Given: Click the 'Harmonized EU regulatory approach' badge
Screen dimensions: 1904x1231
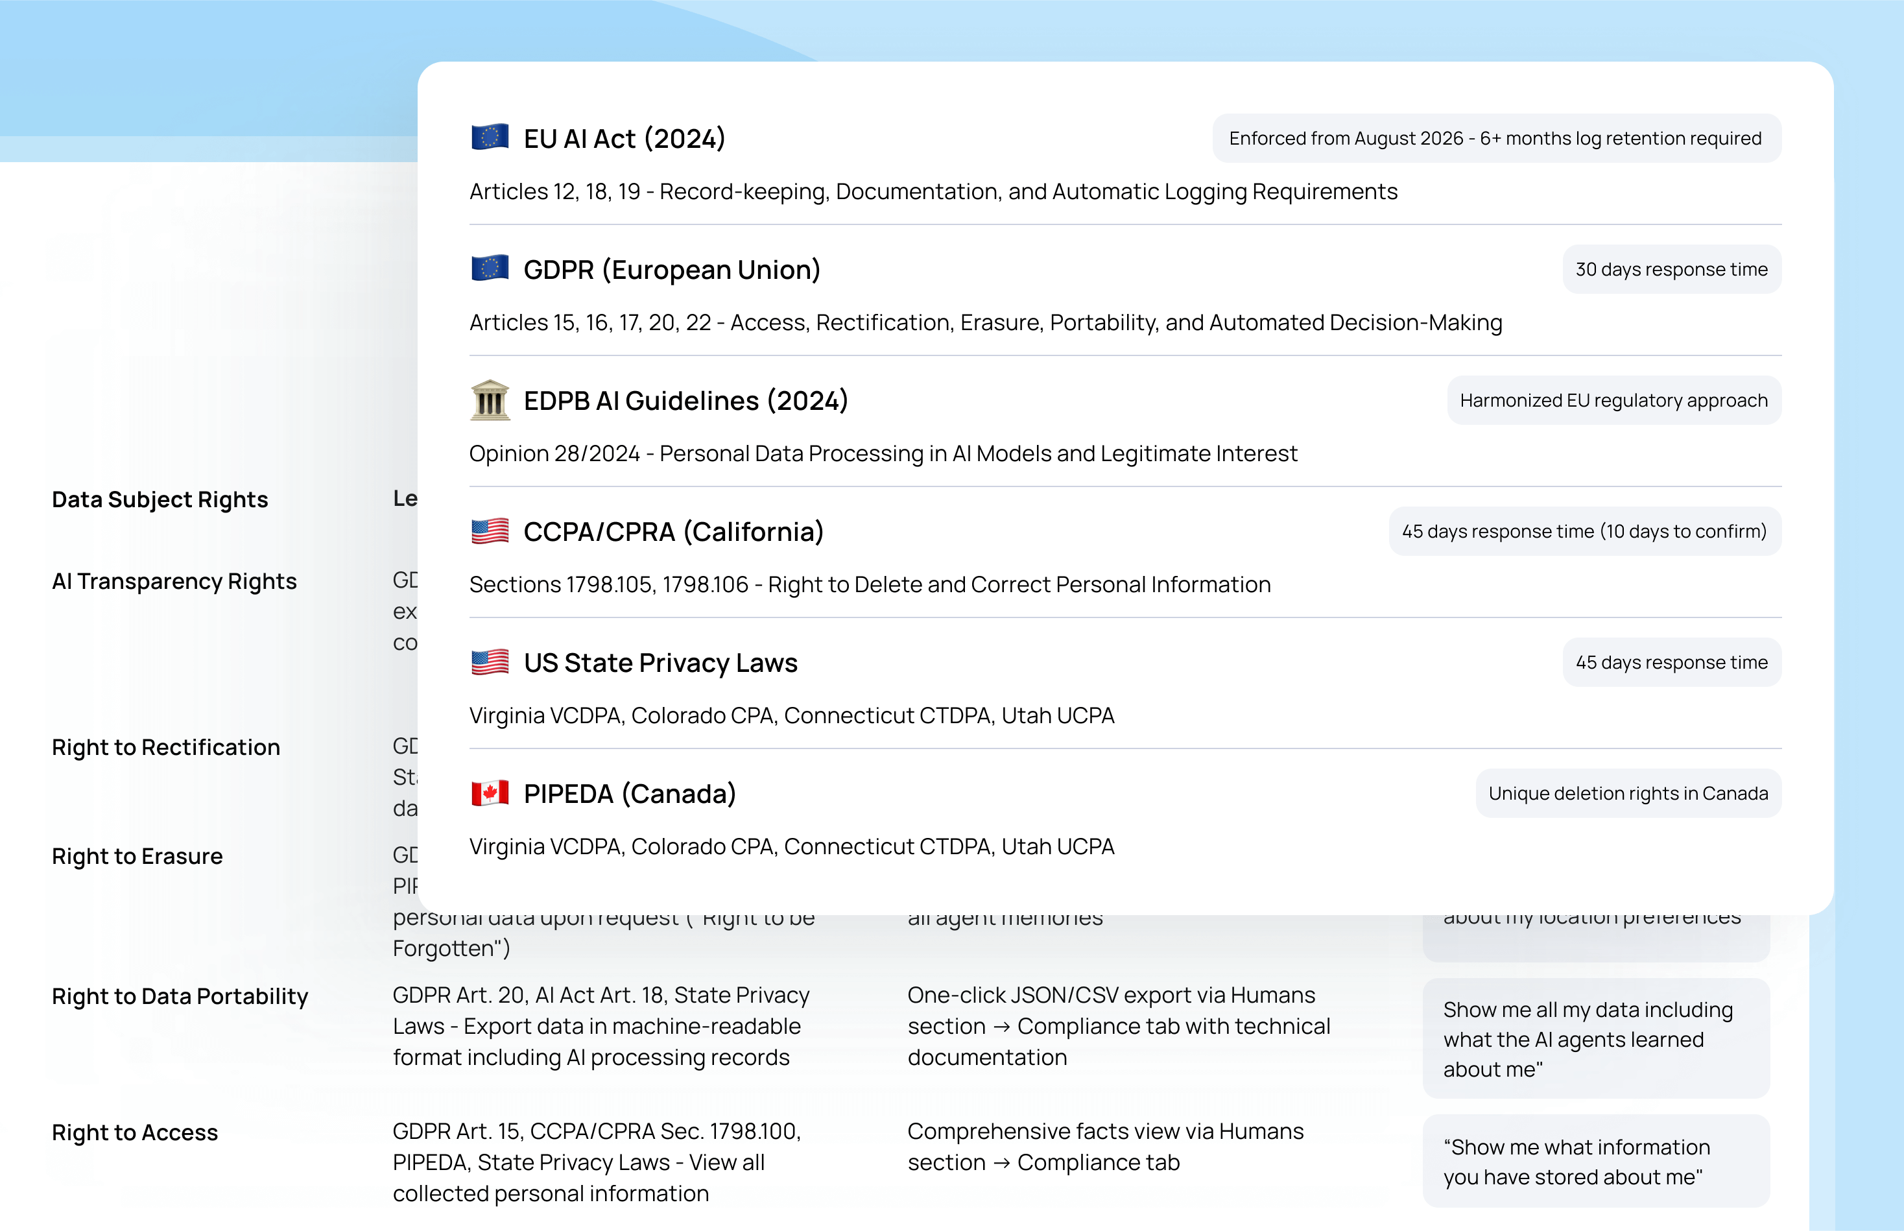Looking at the screenshot, I should tap(1613, 400).
